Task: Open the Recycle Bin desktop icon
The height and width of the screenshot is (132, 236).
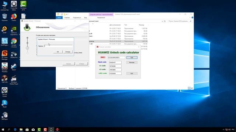Action: coord(4,17)
